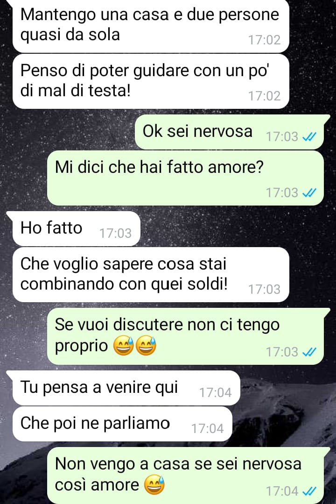Screen dimensions: 336x504
Task: Click blue read checkmarks on 'Ok sei nervosa'
Action: click(x=309, y=137)
